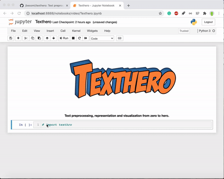
Task: Open the command palette keyboard icon
Action: pyautogui.click(x=119, y=38)
